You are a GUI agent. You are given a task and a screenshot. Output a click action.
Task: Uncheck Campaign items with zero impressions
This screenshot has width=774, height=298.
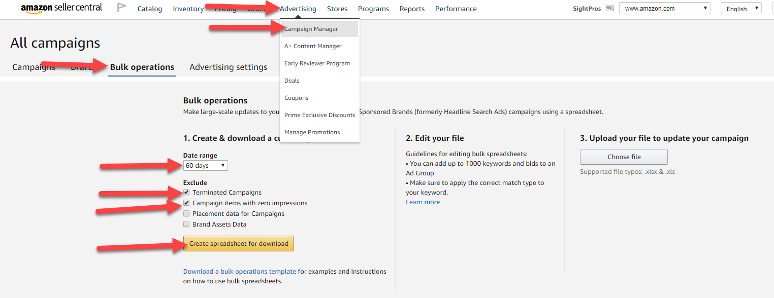click(x=186, y=203)
